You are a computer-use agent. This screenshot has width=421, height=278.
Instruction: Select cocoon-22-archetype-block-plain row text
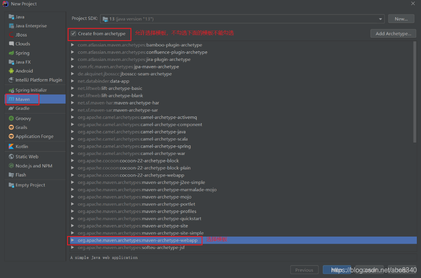(134, 168)
